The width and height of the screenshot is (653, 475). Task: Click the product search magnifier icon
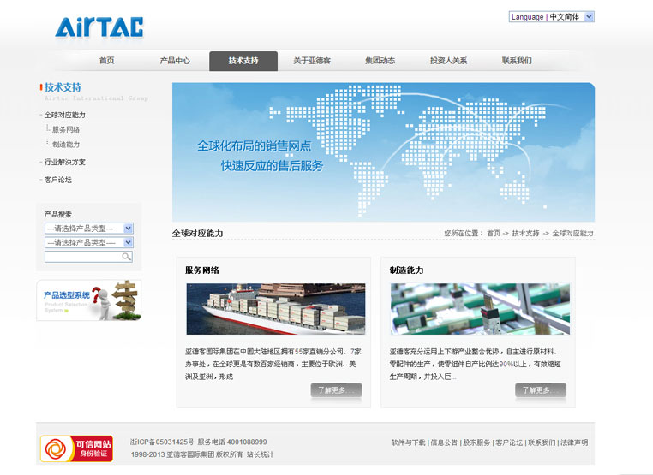[127, 257]
